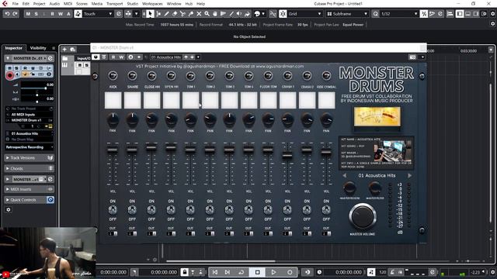Open the 1/32 quantize preset dropdown

tap(399, 14)
